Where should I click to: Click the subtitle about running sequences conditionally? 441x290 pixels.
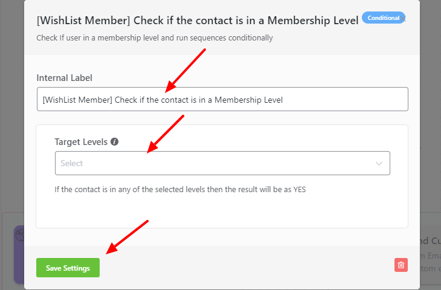[155, 38]
